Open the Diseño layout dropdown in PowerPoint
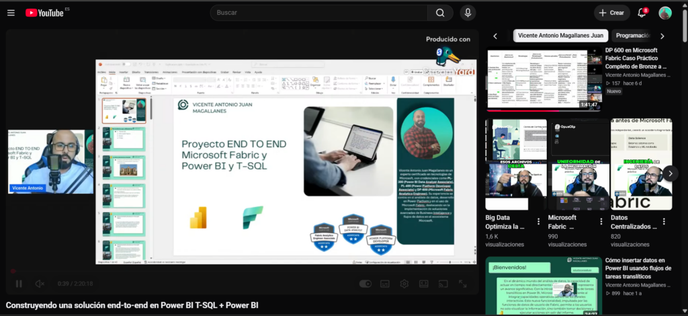This screenshot has width=688, height=316. [x=159, y=78]
